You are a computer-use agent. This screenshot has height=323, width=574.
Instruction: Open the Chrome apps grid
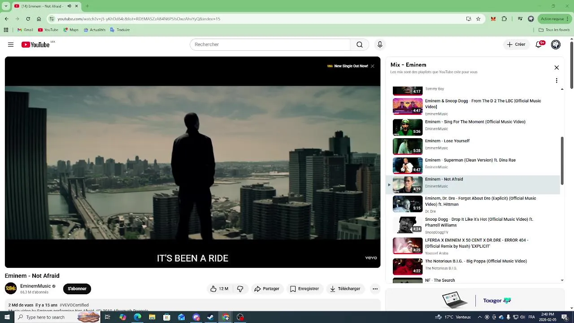(6, 30)
